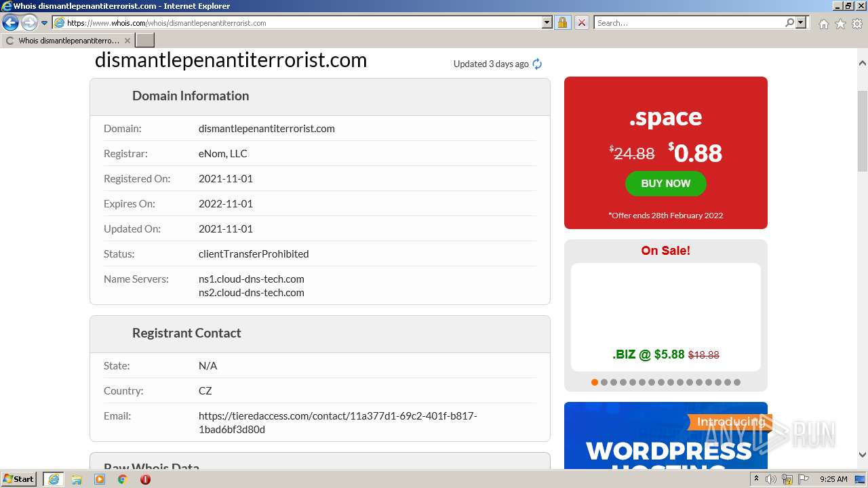
Task: Click the security lock icon
Action: coord(562,22)
